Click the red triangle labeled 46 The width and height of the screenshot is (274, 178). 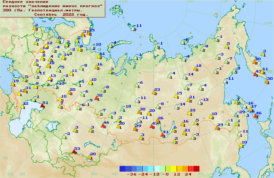255,115
